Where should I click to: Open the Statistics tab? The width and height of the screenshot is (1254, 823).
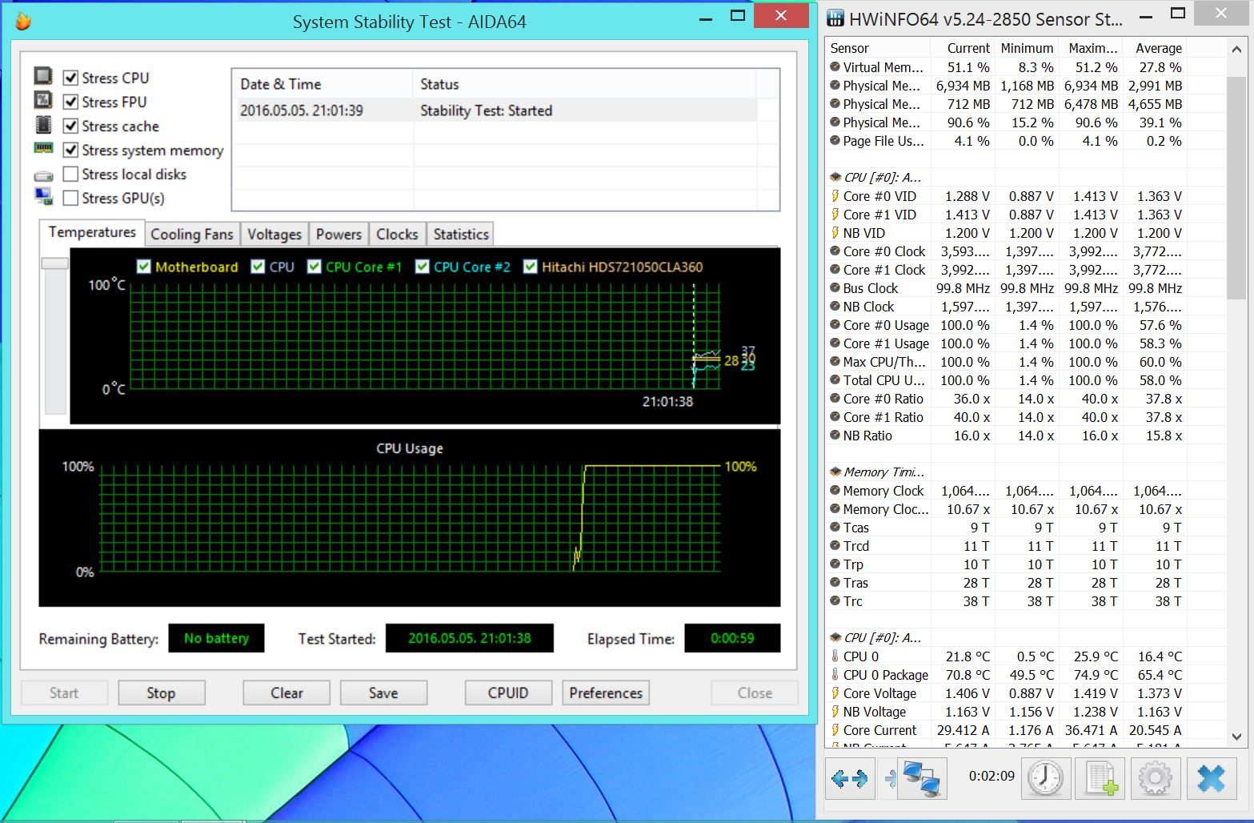pyautogui.click(x=461, y=235)
